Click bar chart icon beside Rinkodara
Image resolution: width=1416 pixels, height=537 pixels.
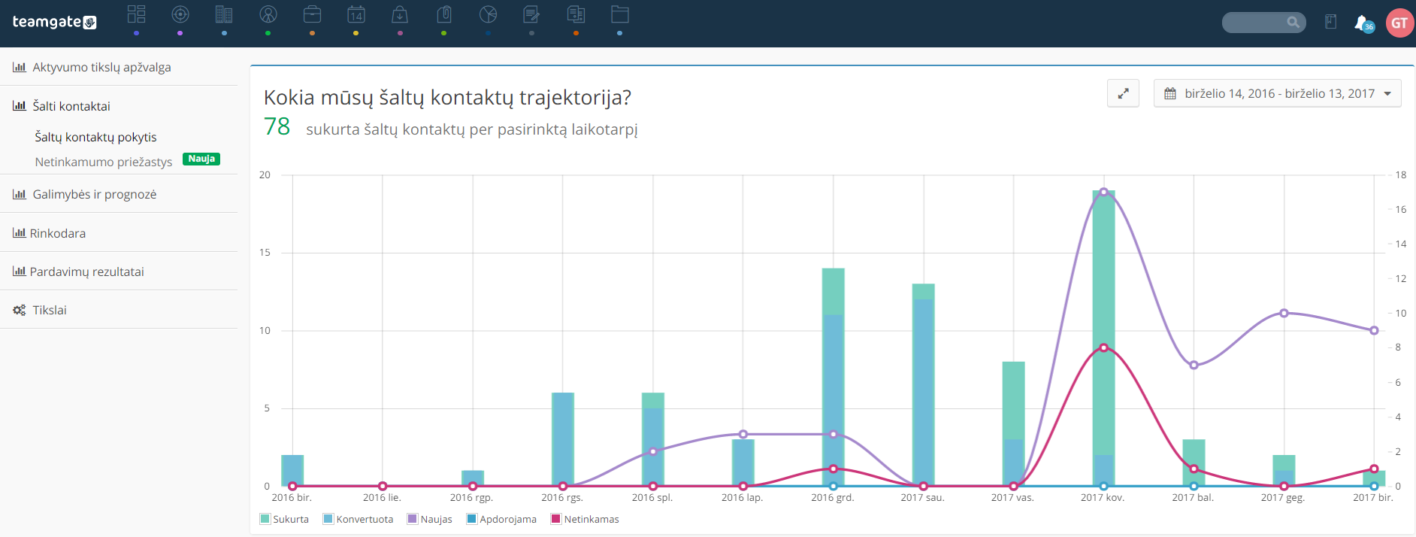point(20,232)
